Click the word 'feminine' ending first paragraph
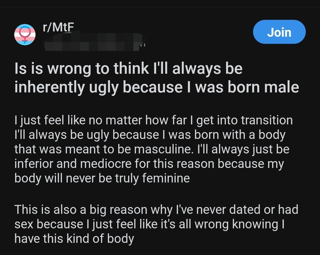320x255 pixels. (x=166, y=178)
